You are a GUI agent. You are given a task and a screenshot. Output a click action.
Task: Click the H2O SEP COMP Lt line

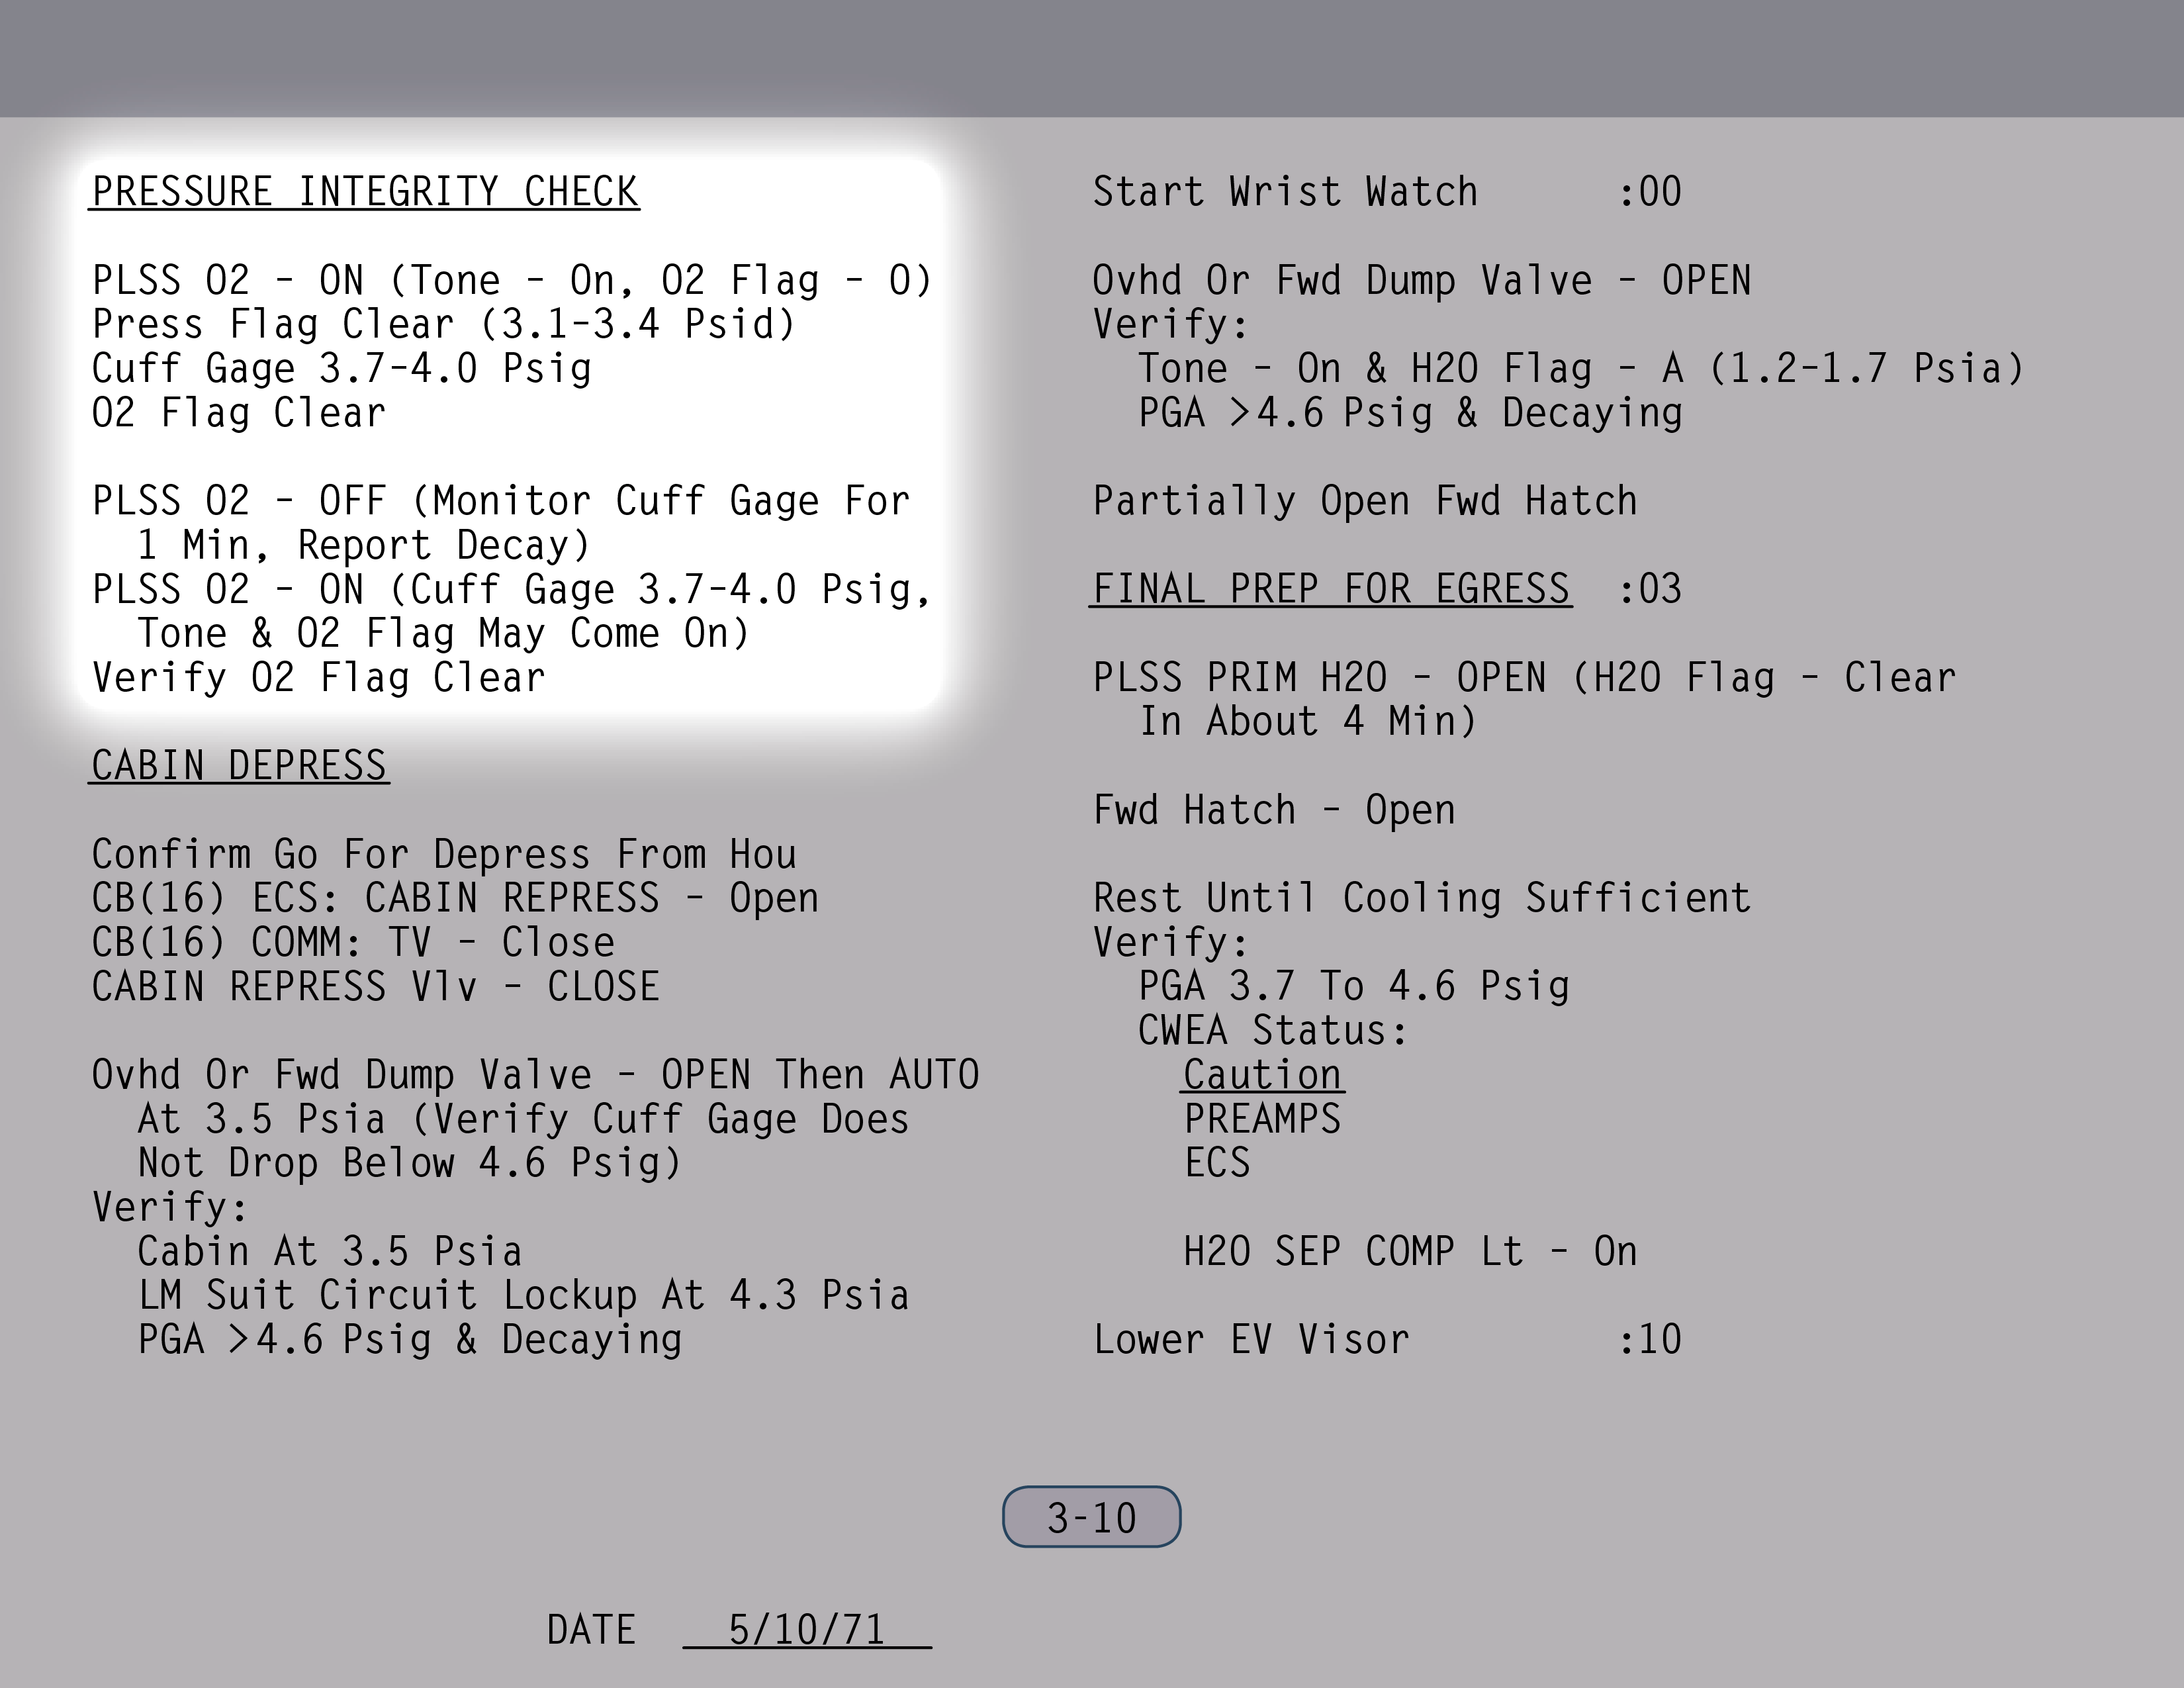point(1410,1252)
